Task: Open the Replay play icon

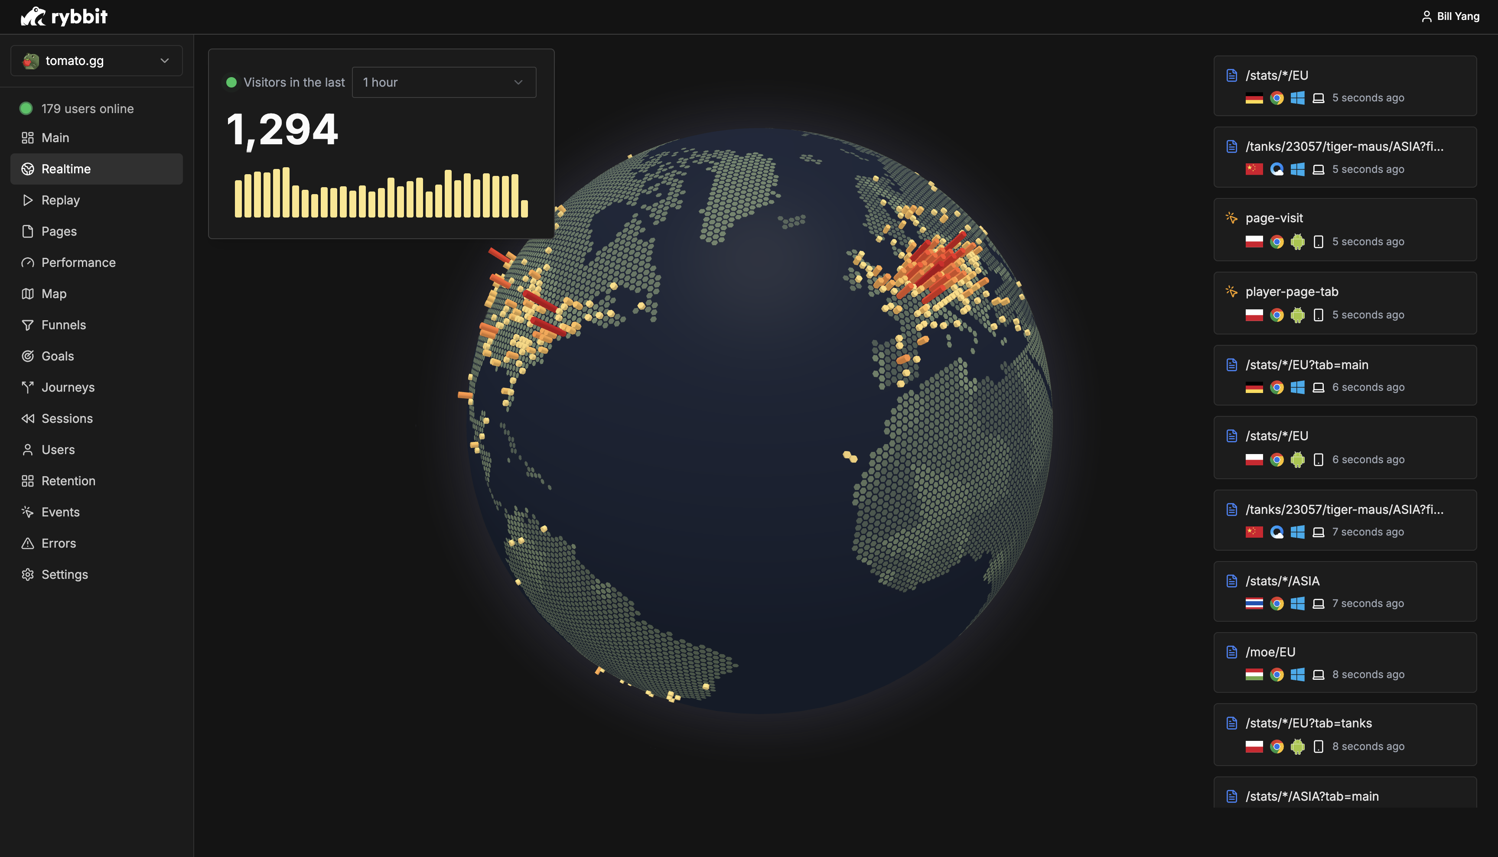Action: click(x=27, y=200)
